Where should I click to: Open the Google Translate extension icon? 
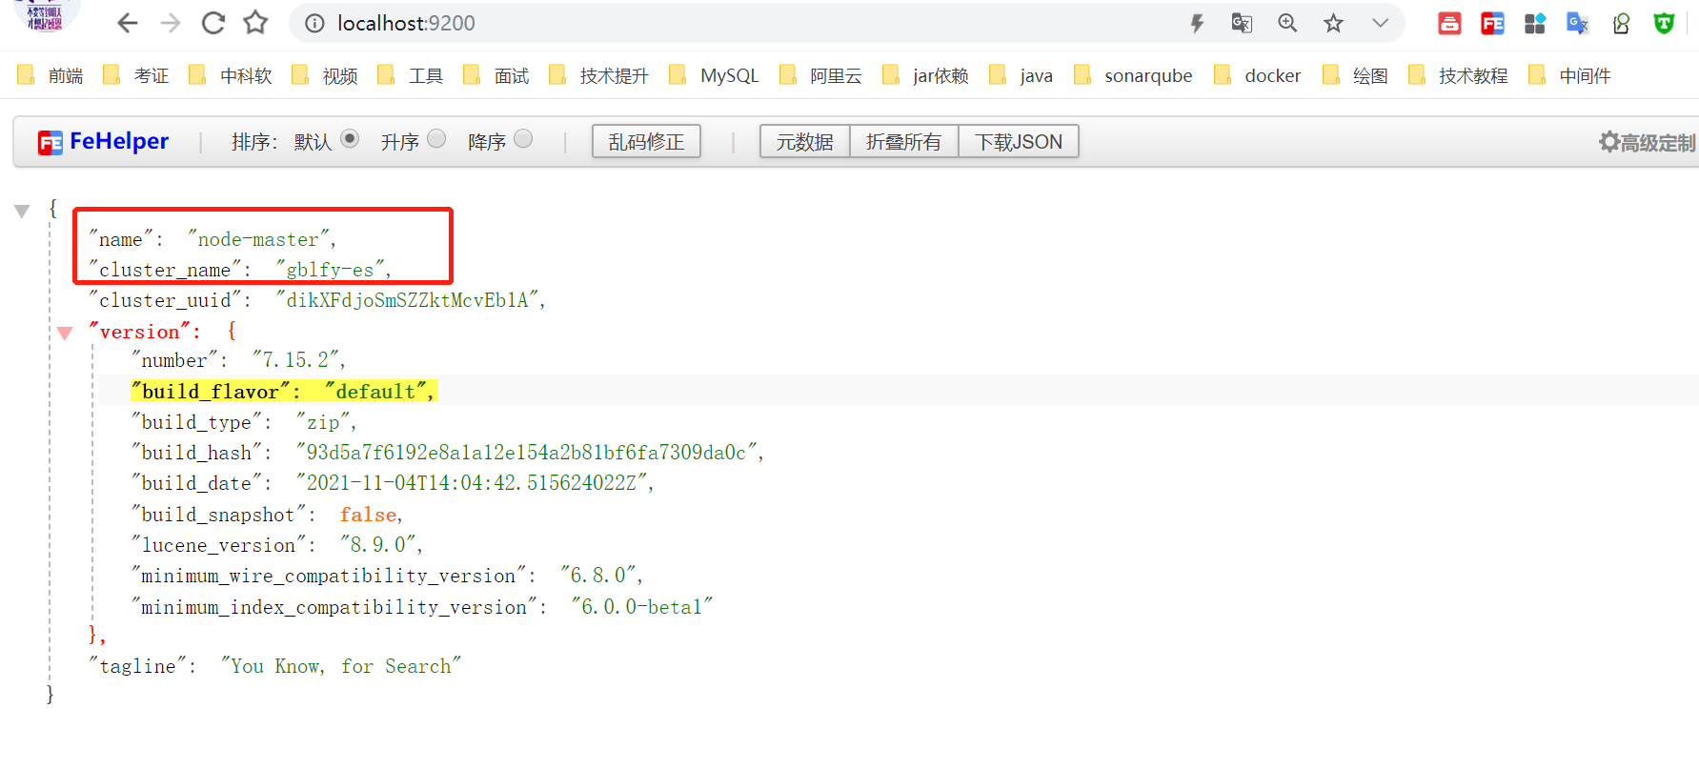(x=1578, y=23)
